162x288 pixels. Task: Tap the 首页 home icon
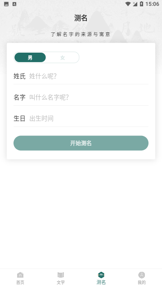[20, 275]
